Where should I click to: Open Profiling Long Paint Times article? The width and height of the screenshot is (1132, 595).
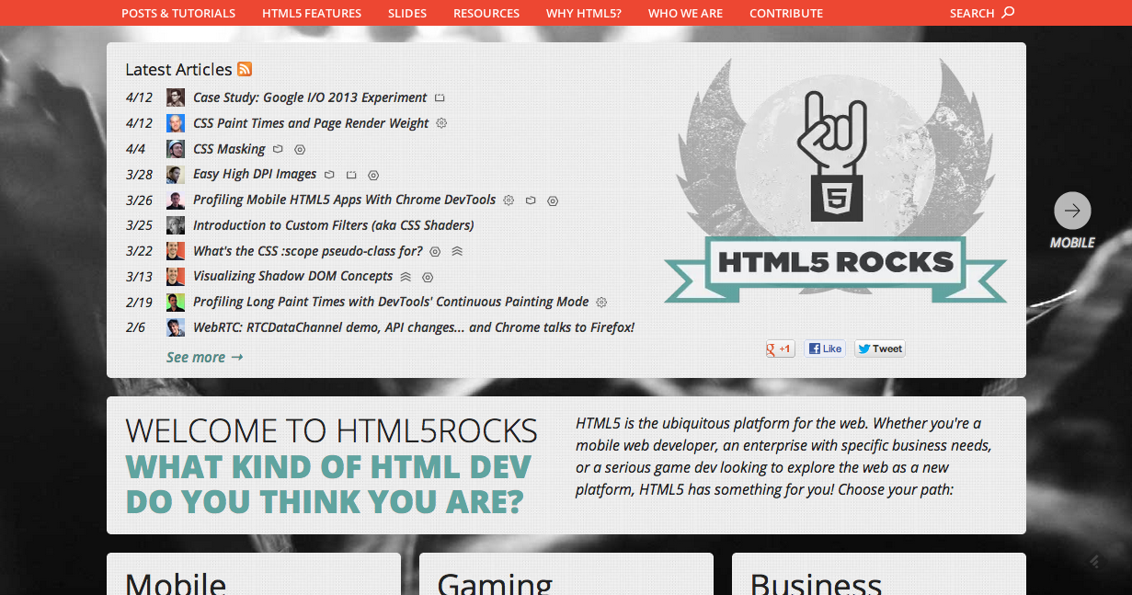click(x=391, y=302)
